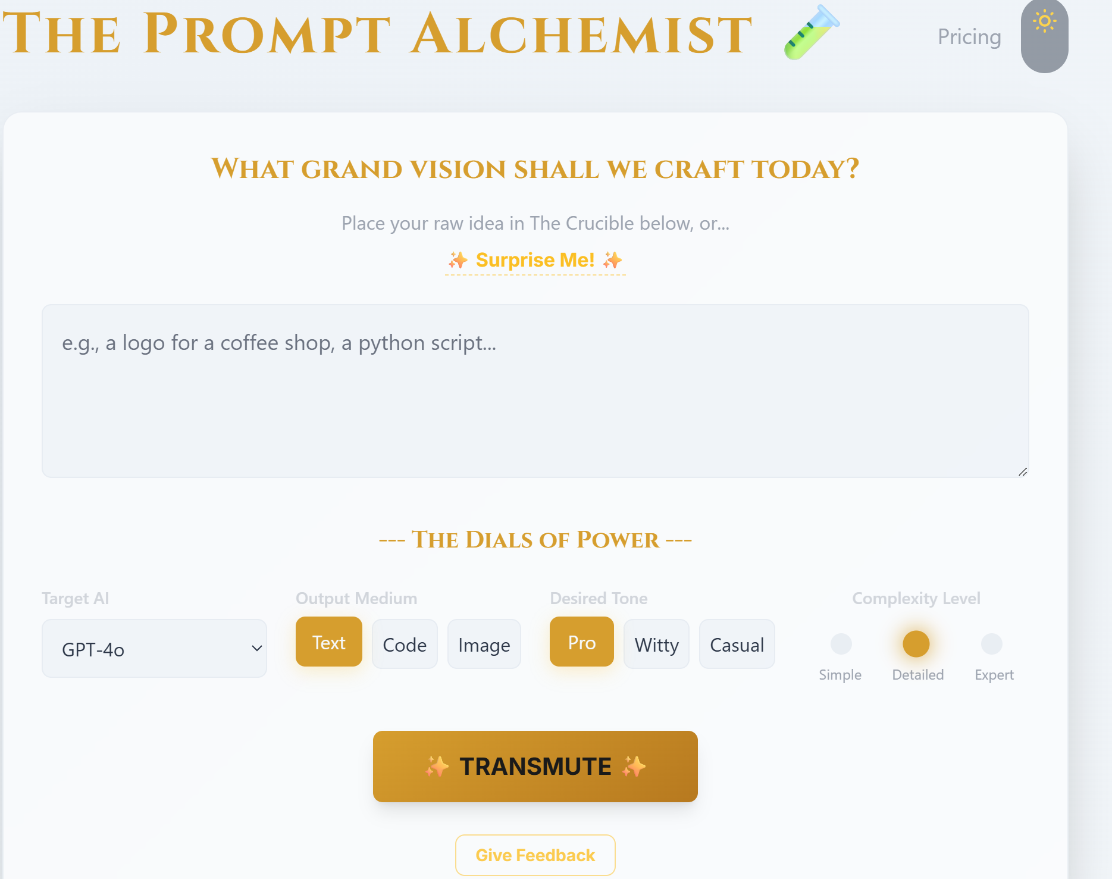Click sparkle icon right of Surprise Me

pos(613,260)
